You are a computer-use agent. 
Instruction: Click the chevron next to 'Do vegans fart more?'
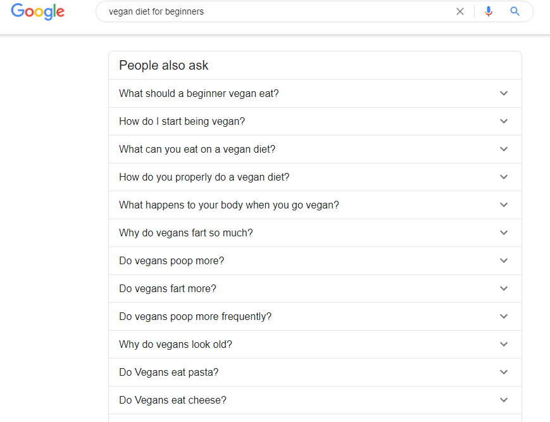[504, 288]
